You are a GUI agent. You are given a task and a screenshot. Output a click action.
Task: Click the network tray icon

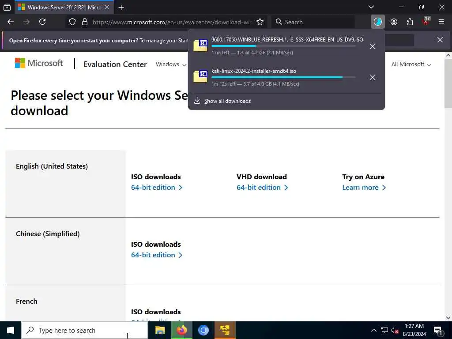click(x=384, y=330)
